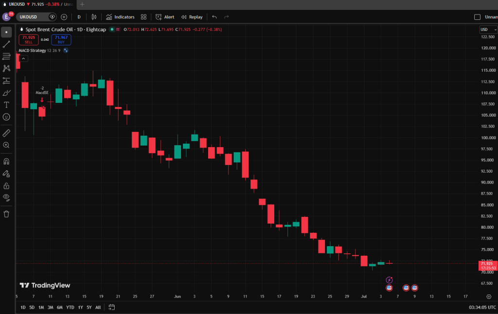Open timezone menu at 03:34:05 UTC
This screenshot has height=314, width=498.
(x=482, y=307)
